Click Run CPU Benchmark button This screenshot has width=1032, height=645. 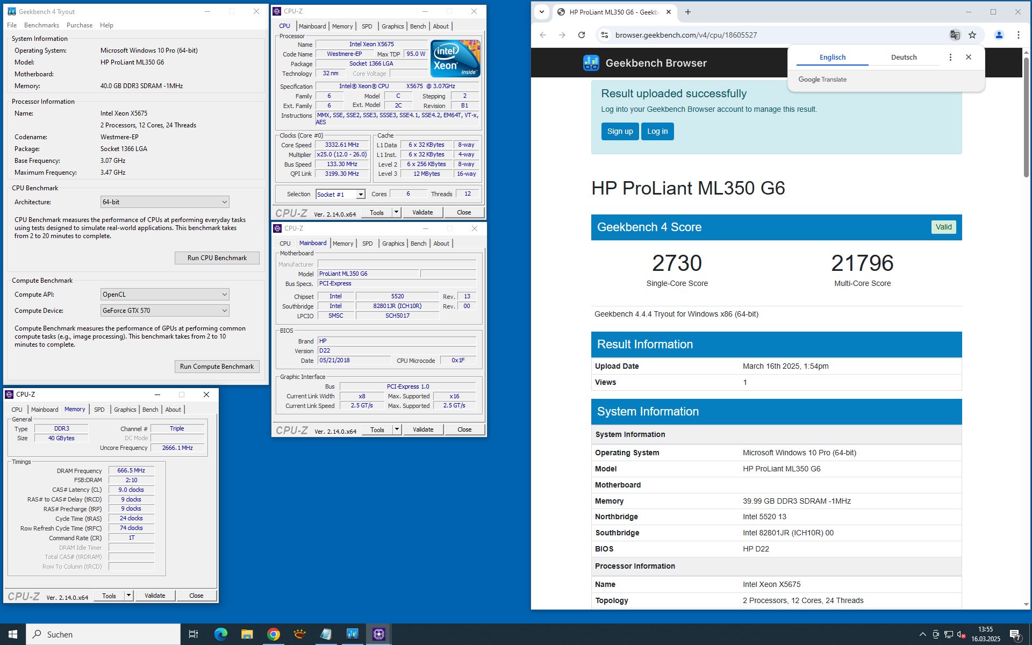(217, 258)
